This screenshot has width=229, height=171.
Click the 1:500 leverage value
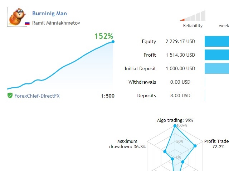pyautogui.click(x=108, y=95)
